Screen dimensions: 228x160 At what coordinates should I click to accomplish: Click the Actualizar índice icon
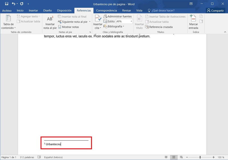point(201,21)
